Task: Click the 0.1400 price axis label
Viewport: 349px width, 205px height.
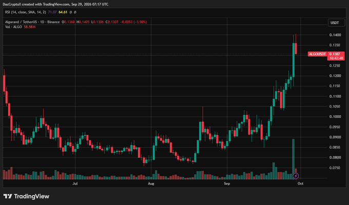Action: 335,35
